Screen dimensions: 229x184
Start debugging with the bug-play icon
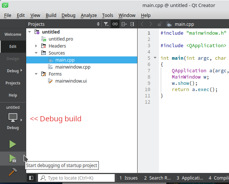pyautogui.click(x=13, y=159)
